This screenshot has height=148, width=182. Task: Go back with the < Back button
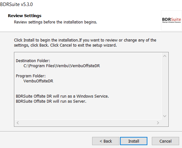(106, 141)
